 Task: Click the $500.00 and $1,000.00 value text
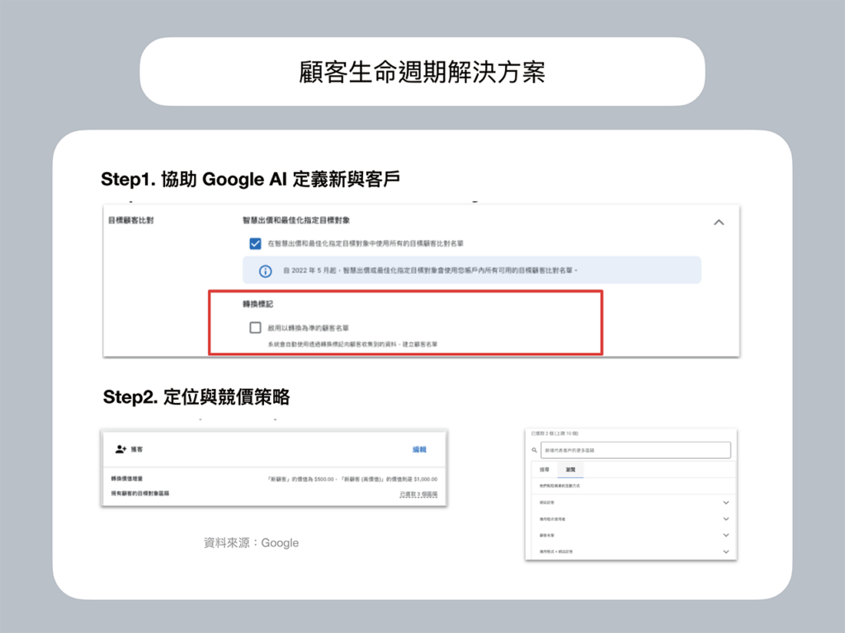tap(352, 479)
